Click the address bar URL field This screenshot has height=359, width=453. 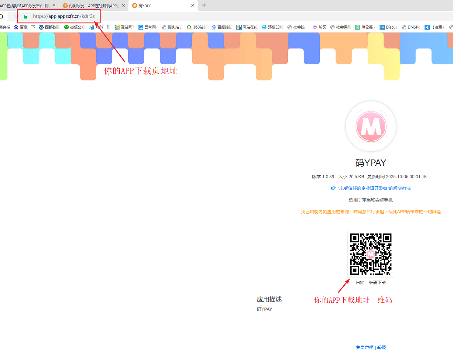tap(64, 16)
